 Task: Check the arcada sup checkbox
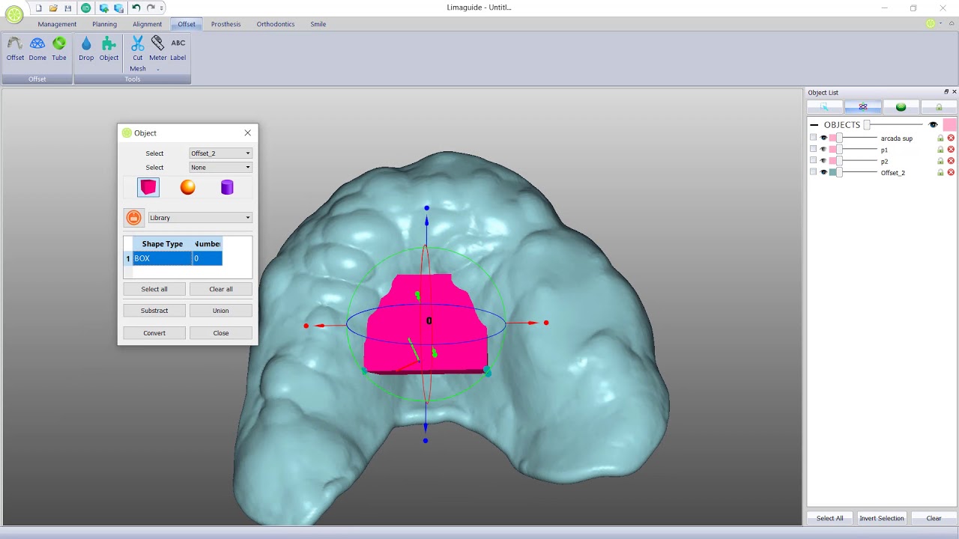coord(814,138)
